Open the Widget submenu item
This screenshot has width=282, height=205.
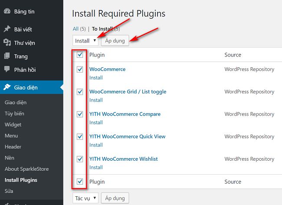13,125
